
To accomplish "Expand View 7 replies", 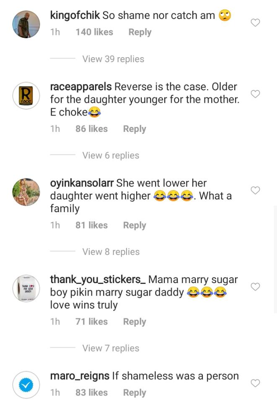I will 111,348.
